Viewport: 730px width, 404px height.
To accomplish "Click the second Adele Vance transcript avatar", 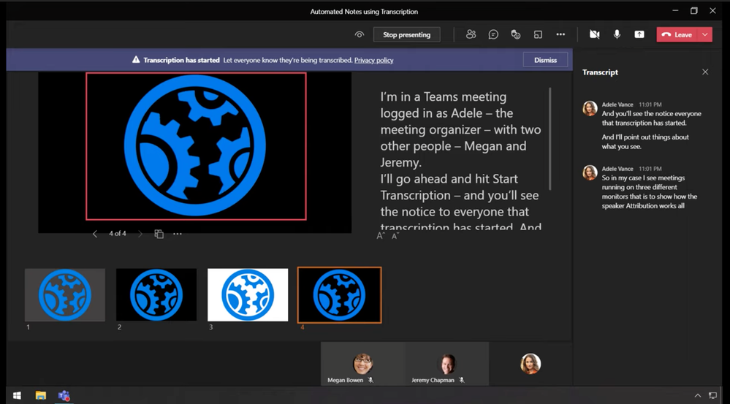I will [590, 172].
